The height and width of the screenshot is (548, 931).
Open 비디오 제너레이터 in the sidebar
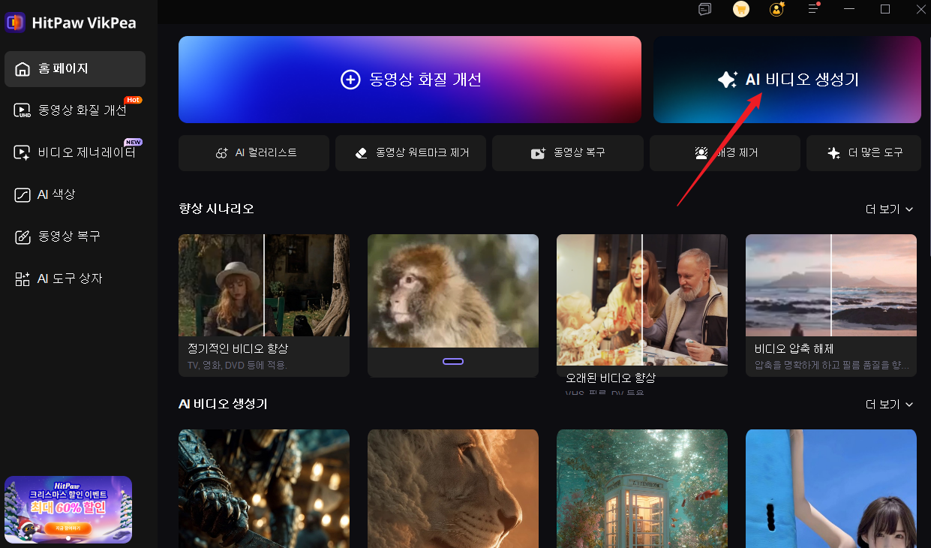pyautogui.click(x=75, y=152)
